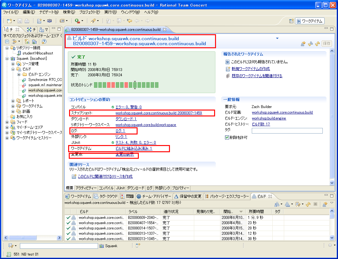Screen dimensions: 338x259
Task: Switch to the JUnit editor tab
Action: tap(120, 188)
